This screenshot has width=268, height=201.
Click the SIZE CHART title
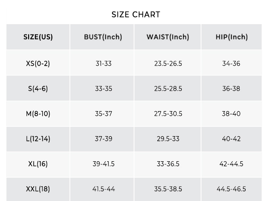[136, 15]
